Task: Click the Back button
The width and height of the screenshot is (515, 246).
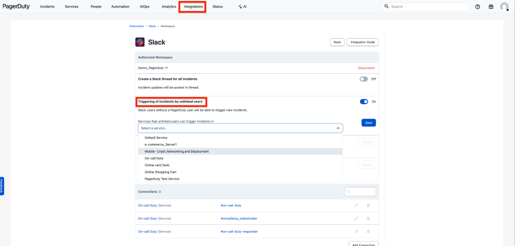Action: tap(337, 42)
